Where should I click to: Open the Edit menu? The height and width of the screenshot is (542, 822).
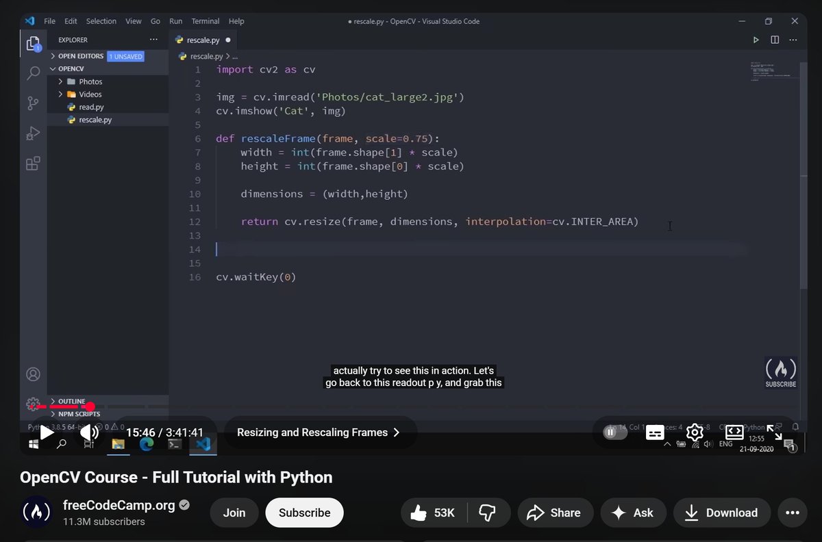tap(71, 21)
